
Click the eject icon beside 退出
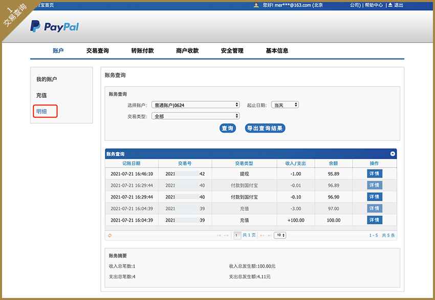point(390,5)
